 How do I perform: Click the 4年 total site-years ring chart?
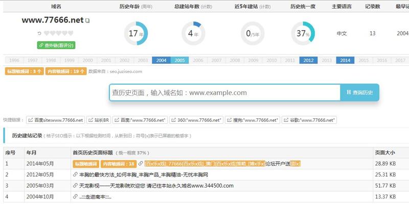193,33
